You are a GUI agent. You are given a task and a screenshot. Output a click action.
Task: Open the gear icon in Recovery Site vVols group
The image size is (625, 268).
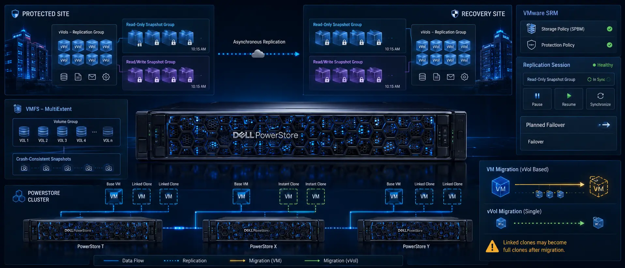[465, 77]
